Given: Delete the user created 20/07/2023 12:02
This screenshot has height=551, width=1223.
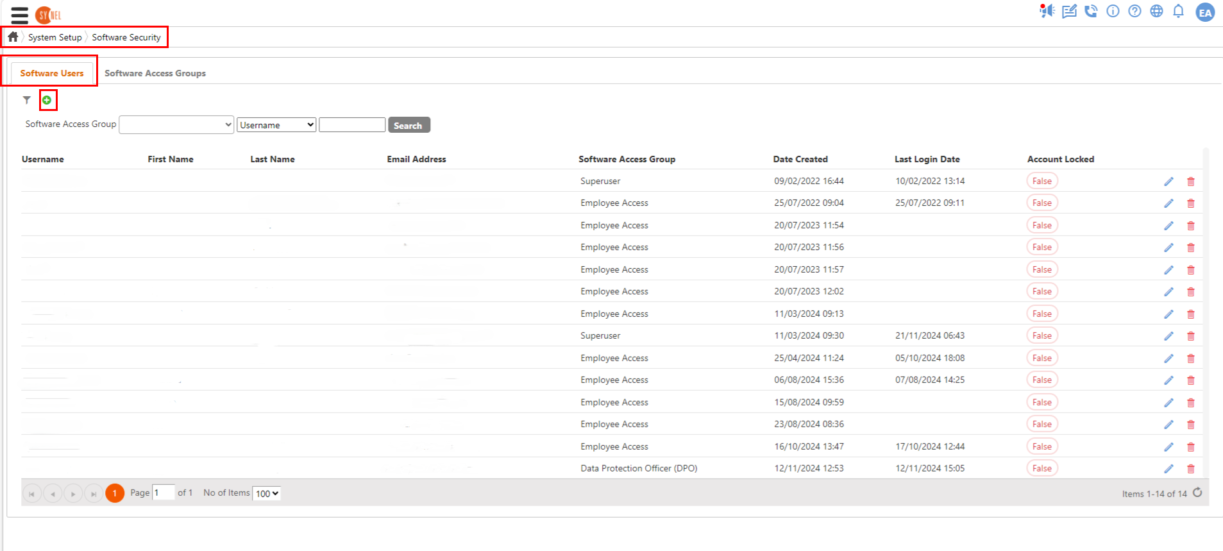Looking at the screenshot, I should 1191,292.
